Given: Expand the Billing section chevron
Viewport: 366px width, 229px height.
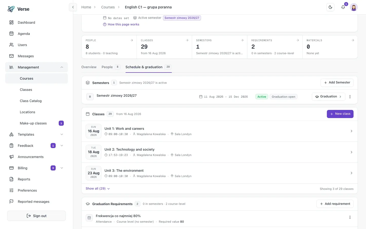Looking at the screenshot, I should (62, 168).
